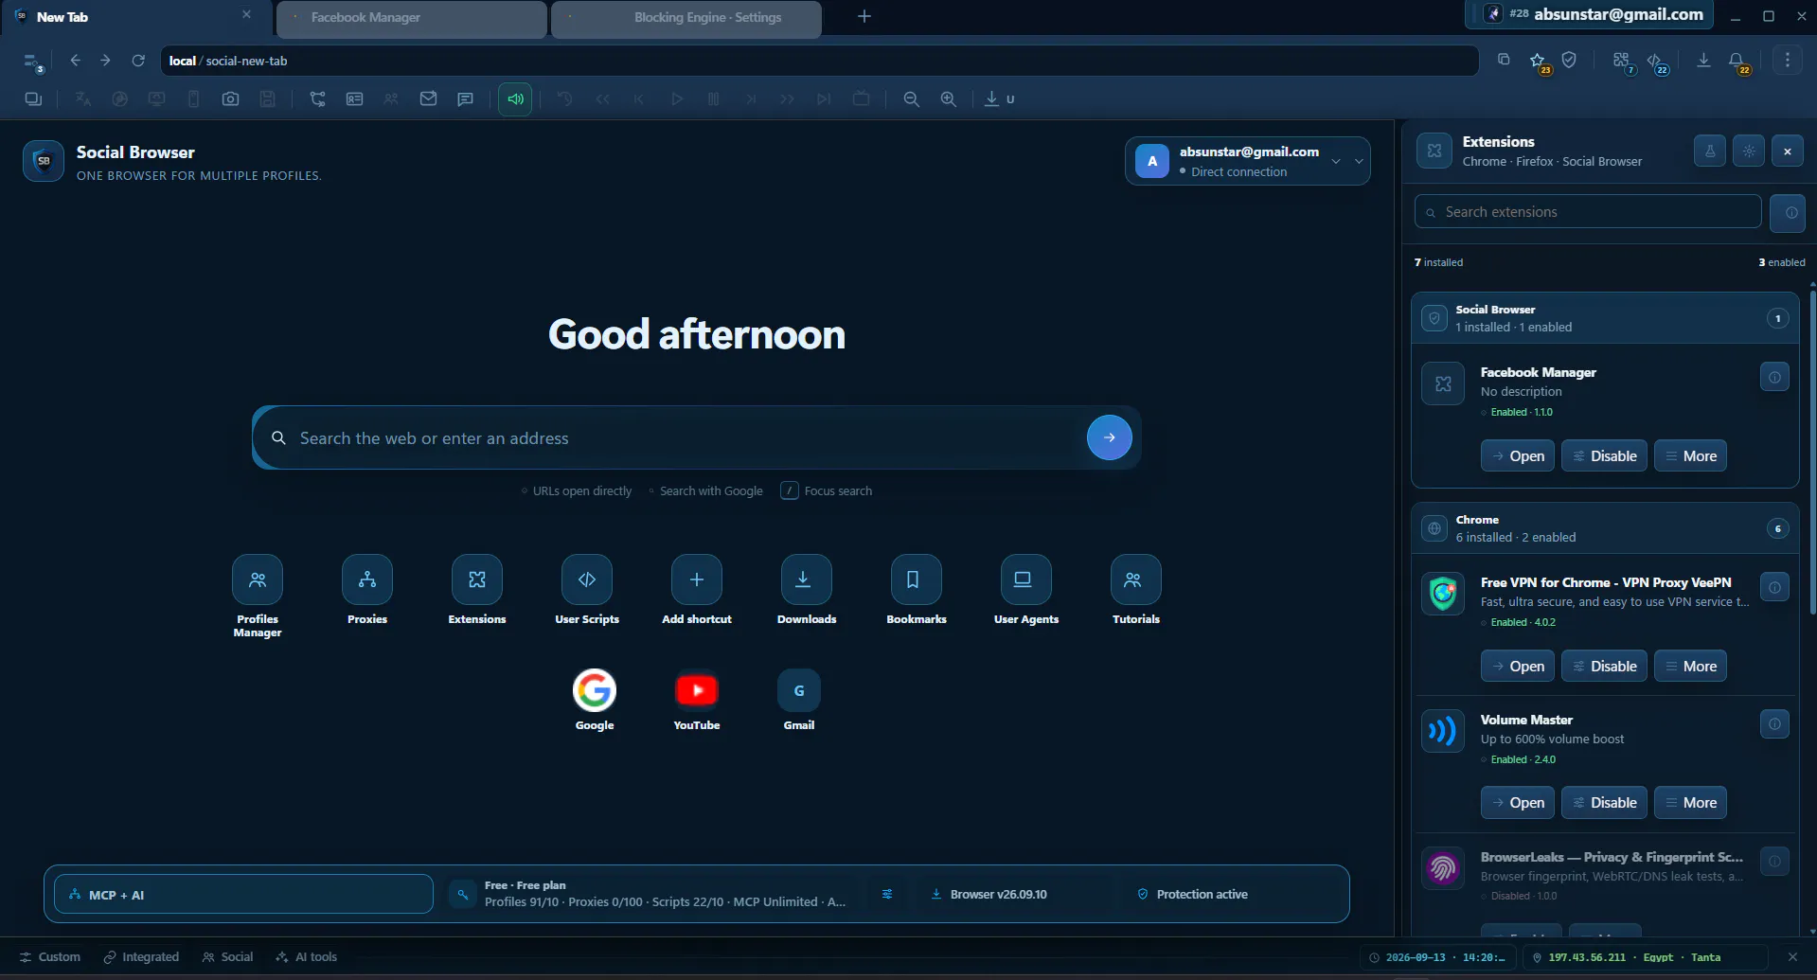Collapse the Social Browser extensions group header
This screenshot has width=1817, height=980.
1605,318
